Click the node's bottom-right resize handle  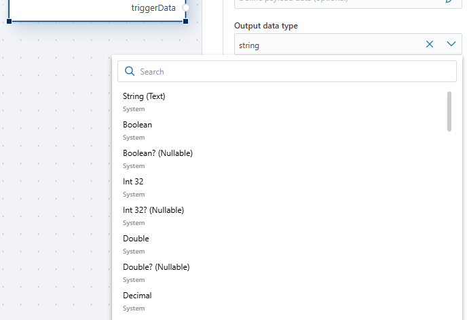(185, 21)
